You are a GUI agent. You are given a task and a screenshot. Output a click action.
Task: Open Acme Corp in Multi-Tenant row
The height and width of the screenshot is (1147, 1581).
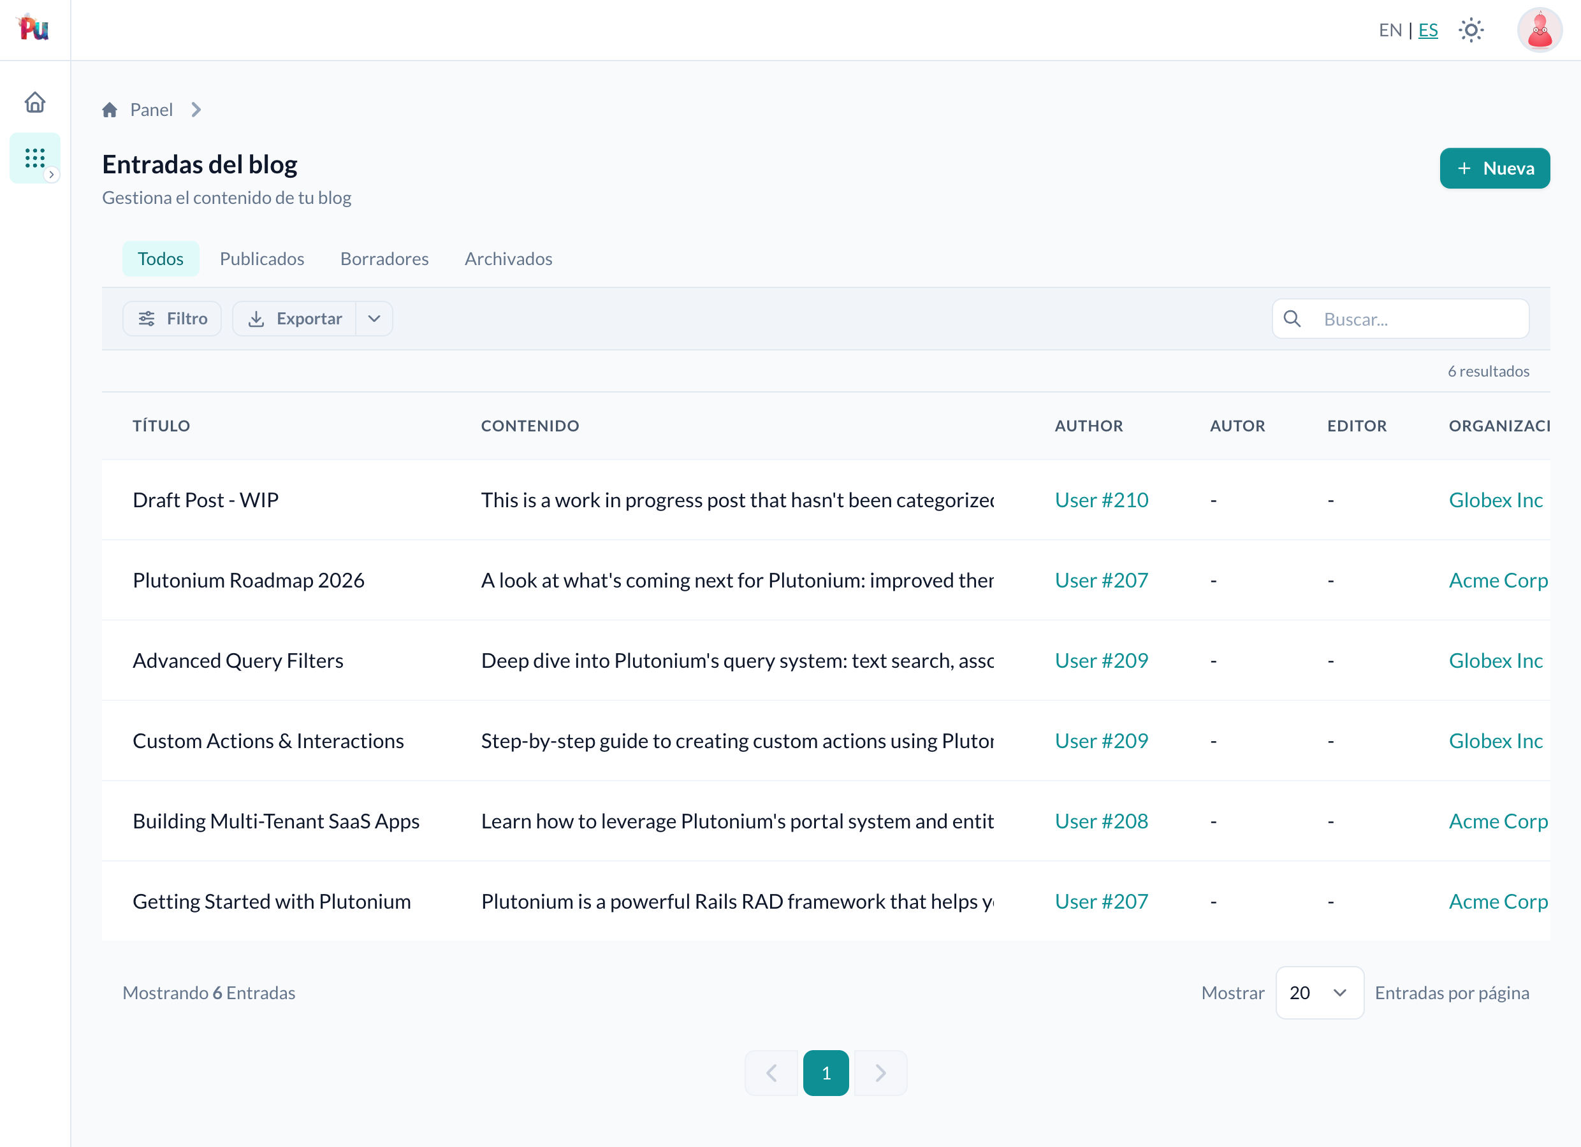(1499, 821)
